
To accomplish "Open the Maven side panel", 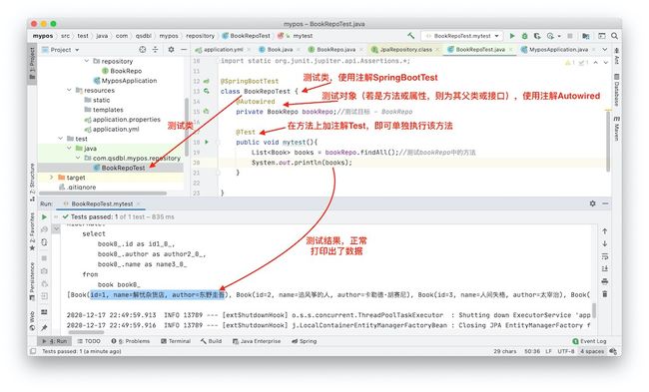I will point(616,129).
